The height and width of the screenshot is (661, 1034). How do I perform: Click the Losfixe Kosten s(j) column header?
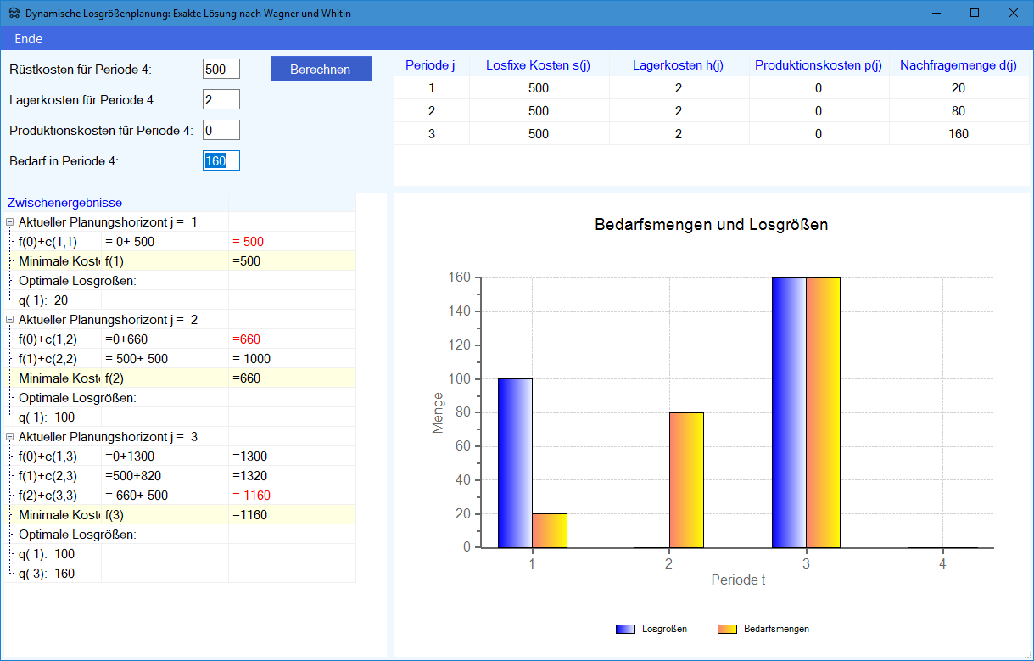(538, 65)
